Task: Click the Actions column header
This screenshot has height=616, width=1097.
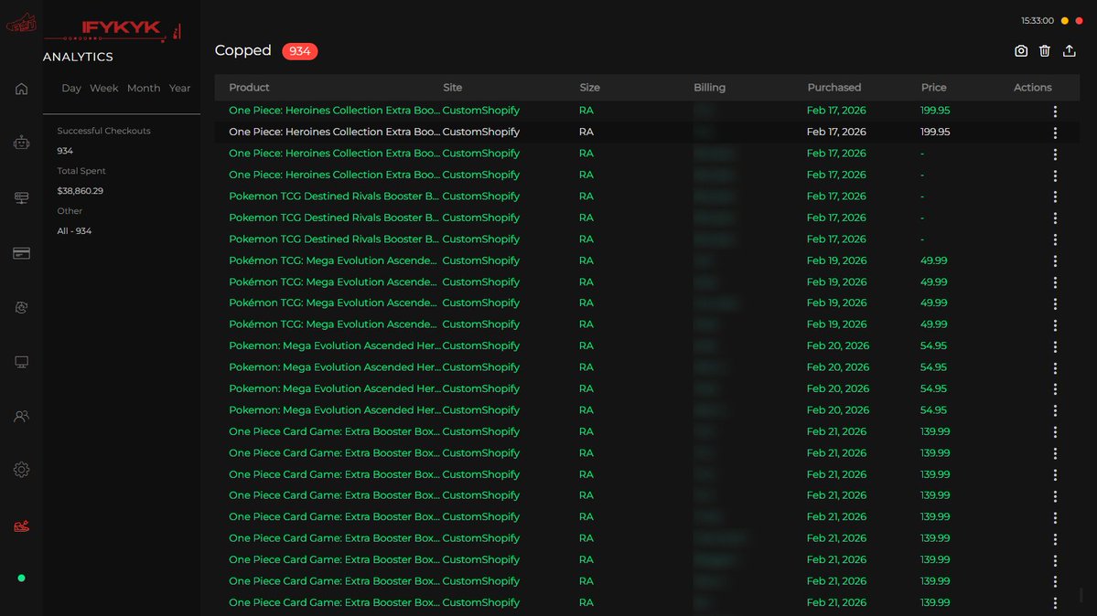Action: tap(1032, 88)
